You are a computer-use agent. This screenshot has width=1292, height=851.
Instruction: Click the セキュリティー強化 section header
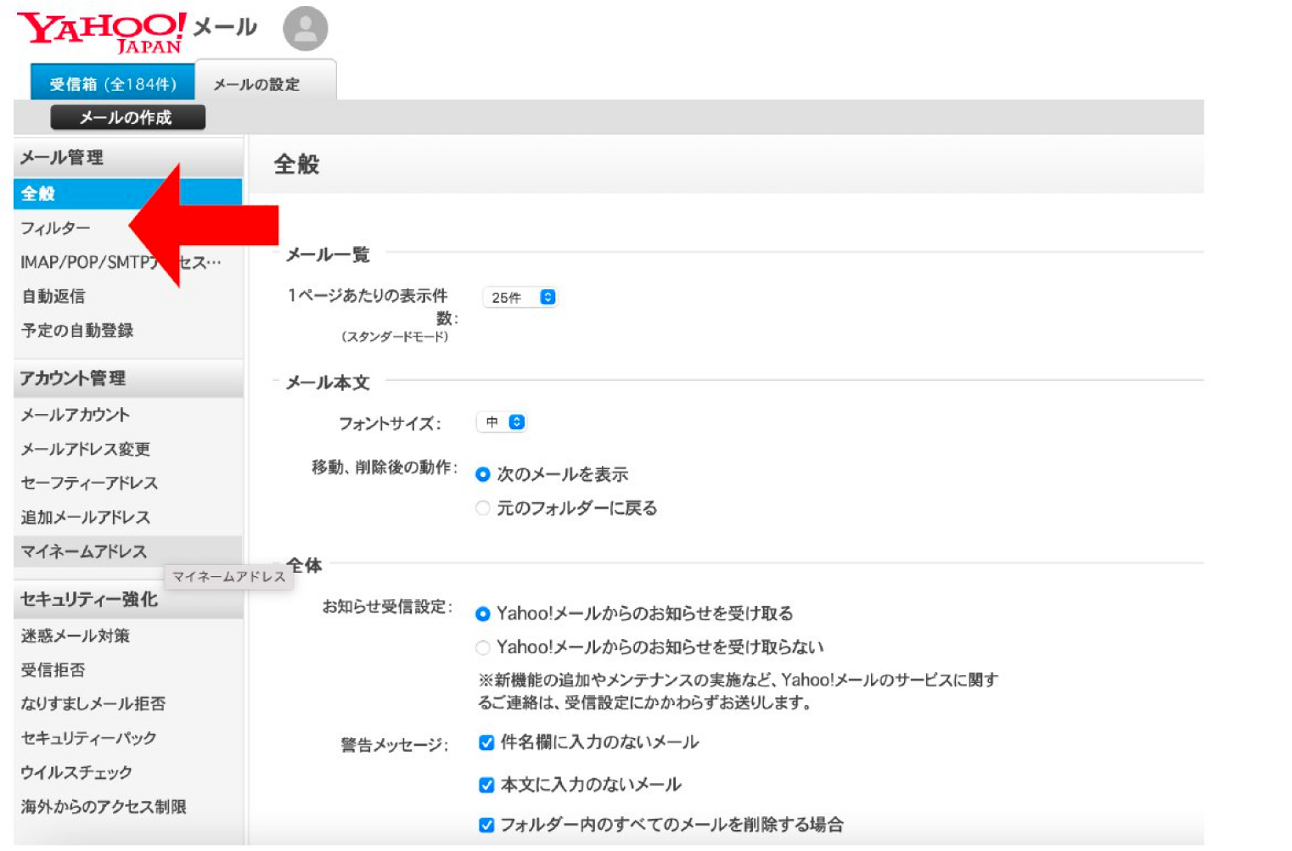pyautogui.click(x=128, y=599)
